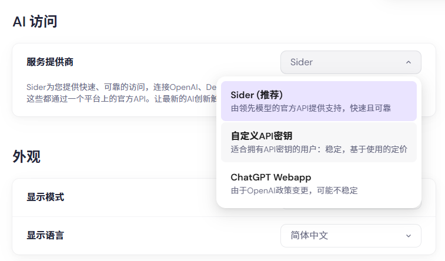Click the 外观 section heading

pos(26,156)
